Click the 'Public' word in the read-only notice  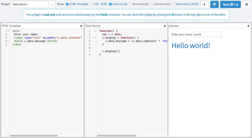point(104,15)
